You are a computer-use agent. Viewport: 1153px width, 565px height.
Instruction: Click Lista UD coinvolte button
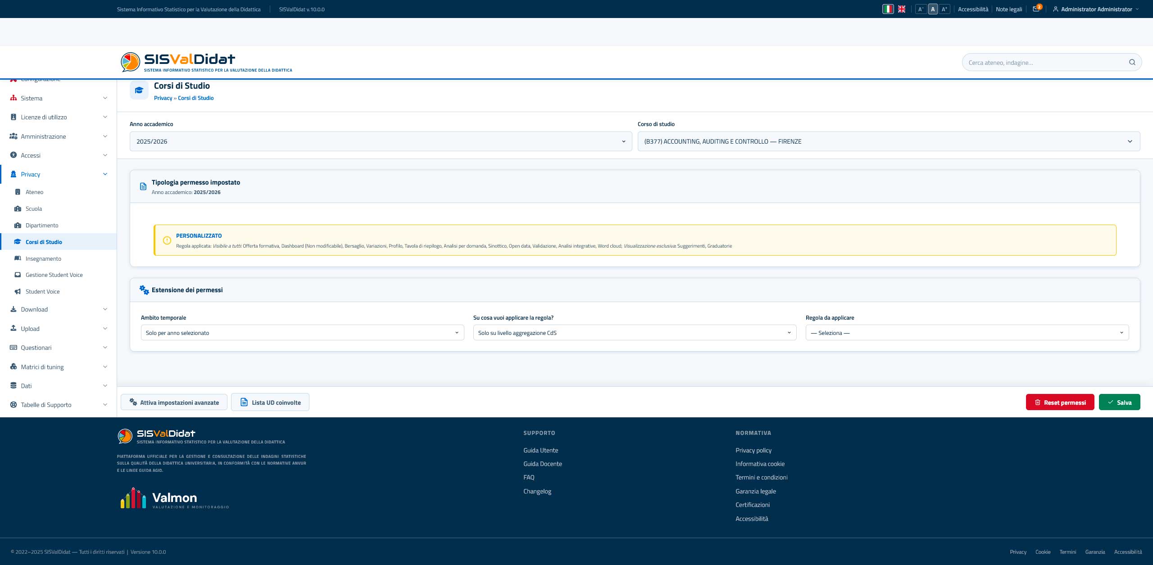coord(270,402)
